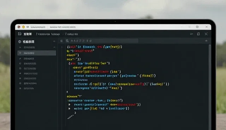Click the highlighted icon in the editor toolbar
This screenshot has width=226, height=130.
[67, 41]
